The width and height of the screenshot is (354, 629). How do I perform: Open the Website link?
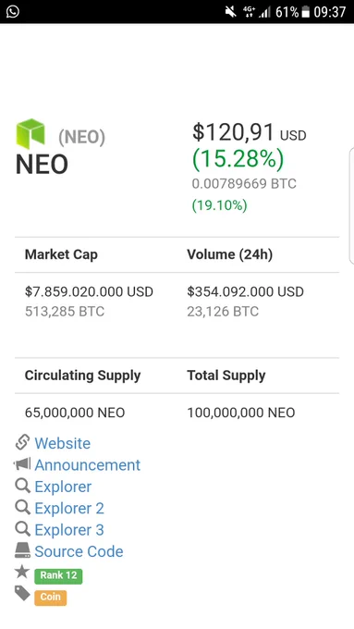[63, 443]
